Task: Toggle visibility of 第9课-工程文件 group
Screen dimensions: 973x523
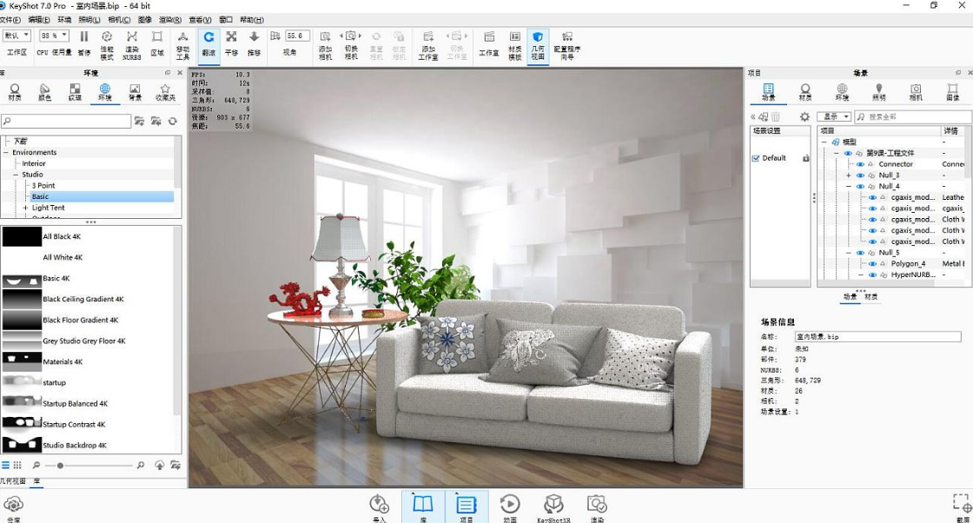Action: 848,153
